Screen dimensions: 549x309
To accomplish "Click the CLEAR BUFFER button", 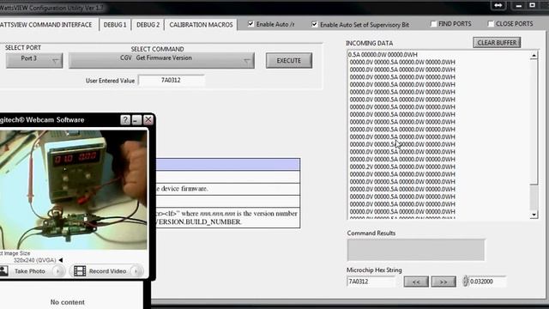I will coord(497,43).
